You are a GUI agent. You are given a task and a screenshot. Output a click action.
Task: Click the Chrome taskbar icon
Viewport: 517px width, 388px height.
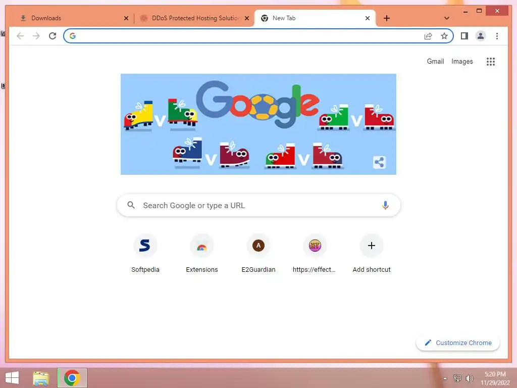click(72, 378)
